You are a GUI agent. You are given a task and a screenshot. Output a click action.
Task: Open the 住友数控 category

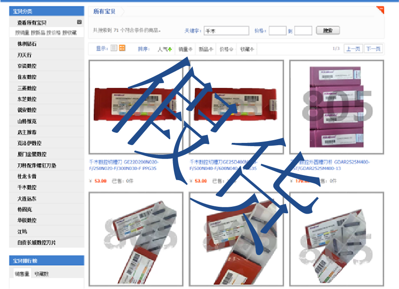pos(27,77)
